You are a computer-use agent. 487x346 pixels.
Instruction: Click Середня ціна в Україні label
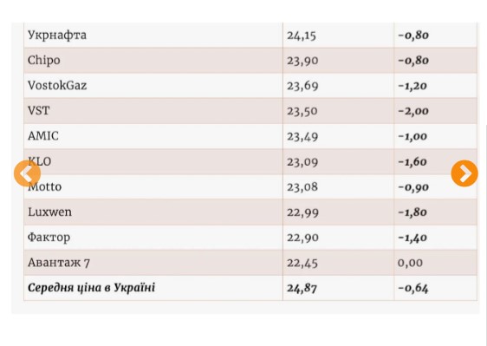point(91,288)
